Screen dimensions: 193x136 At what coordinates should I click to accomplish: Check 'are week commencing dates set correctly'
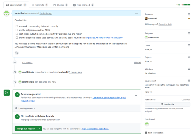coord(17,26)
